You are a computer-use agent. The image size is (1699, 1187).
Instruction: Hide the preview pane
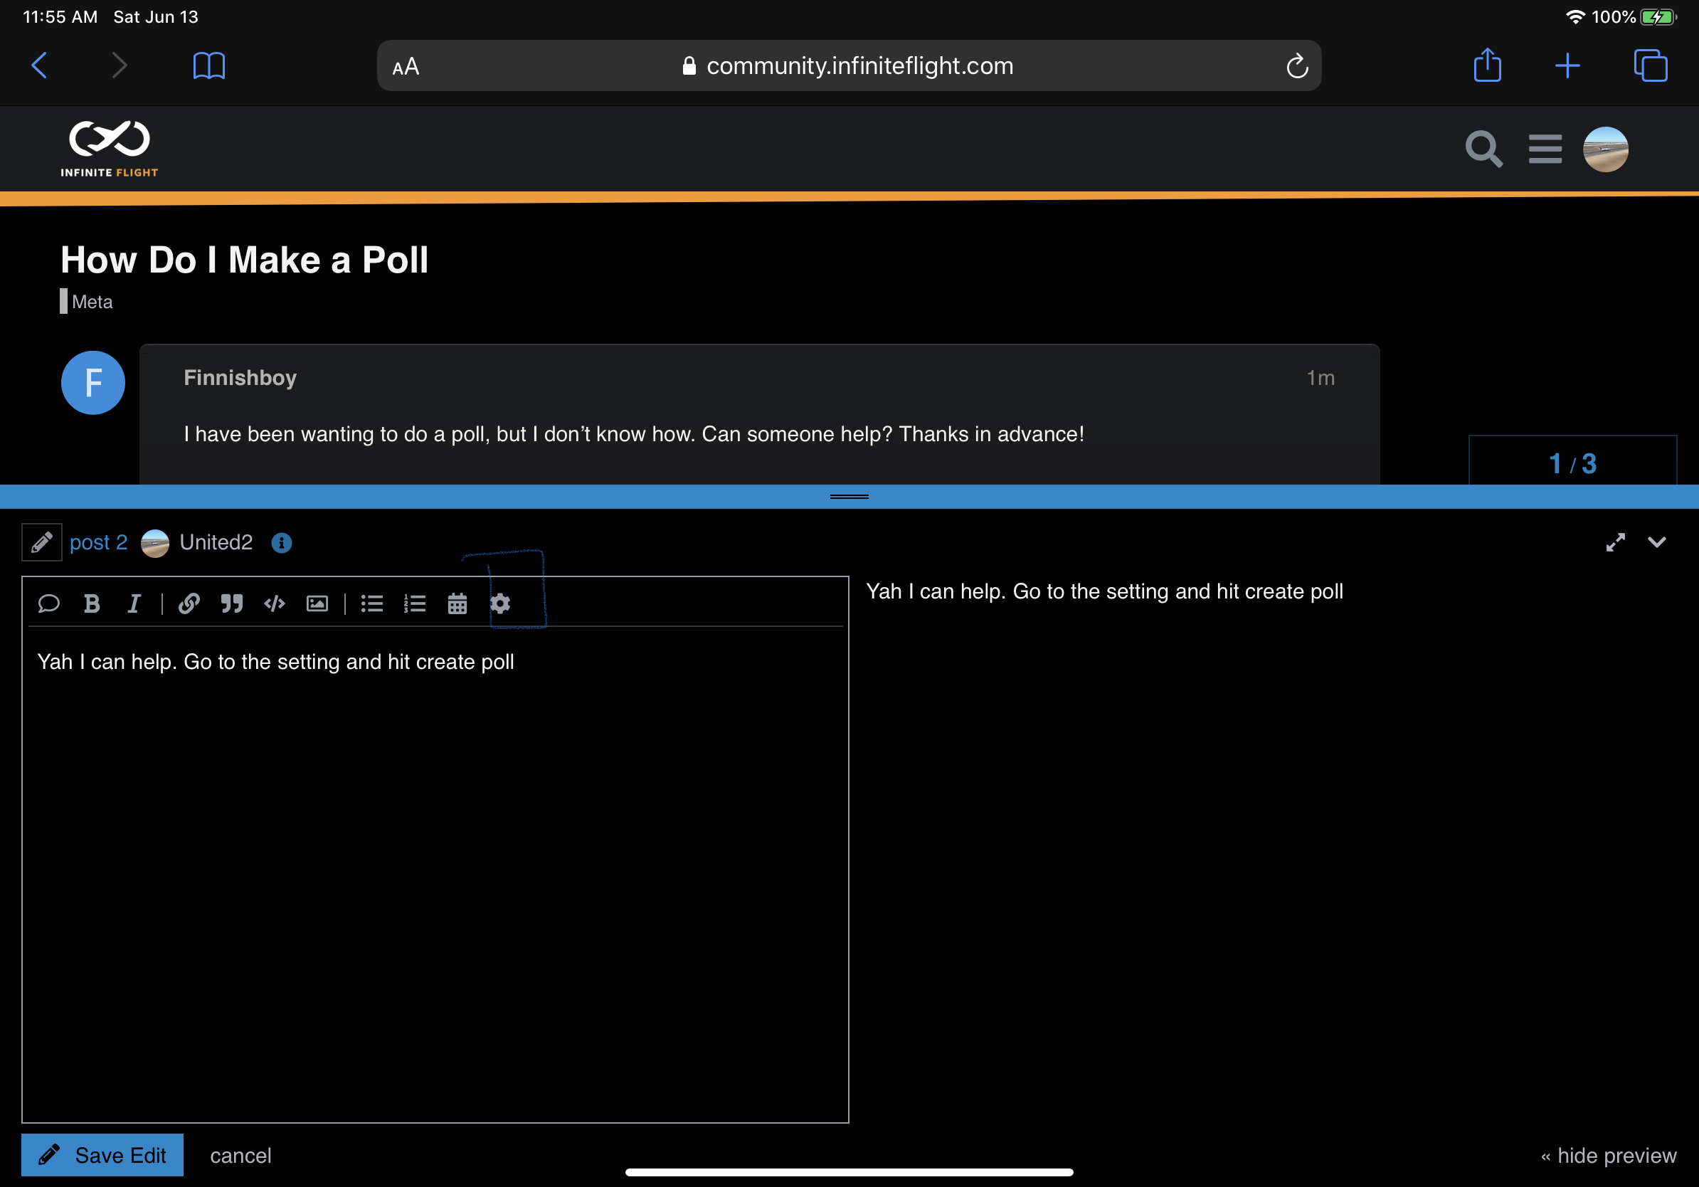click(1608, 1155)
